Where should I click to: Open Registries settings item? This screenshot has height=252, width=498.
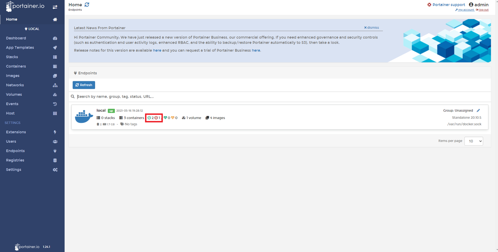click(x=15, y=160)
